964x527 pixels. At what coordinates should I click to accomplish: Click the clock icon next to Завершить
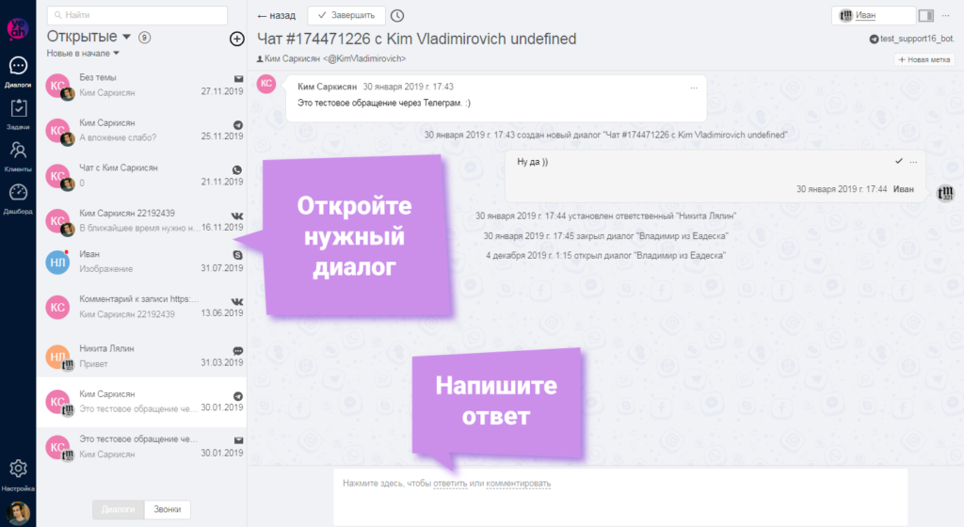click(x=397, y=15)
